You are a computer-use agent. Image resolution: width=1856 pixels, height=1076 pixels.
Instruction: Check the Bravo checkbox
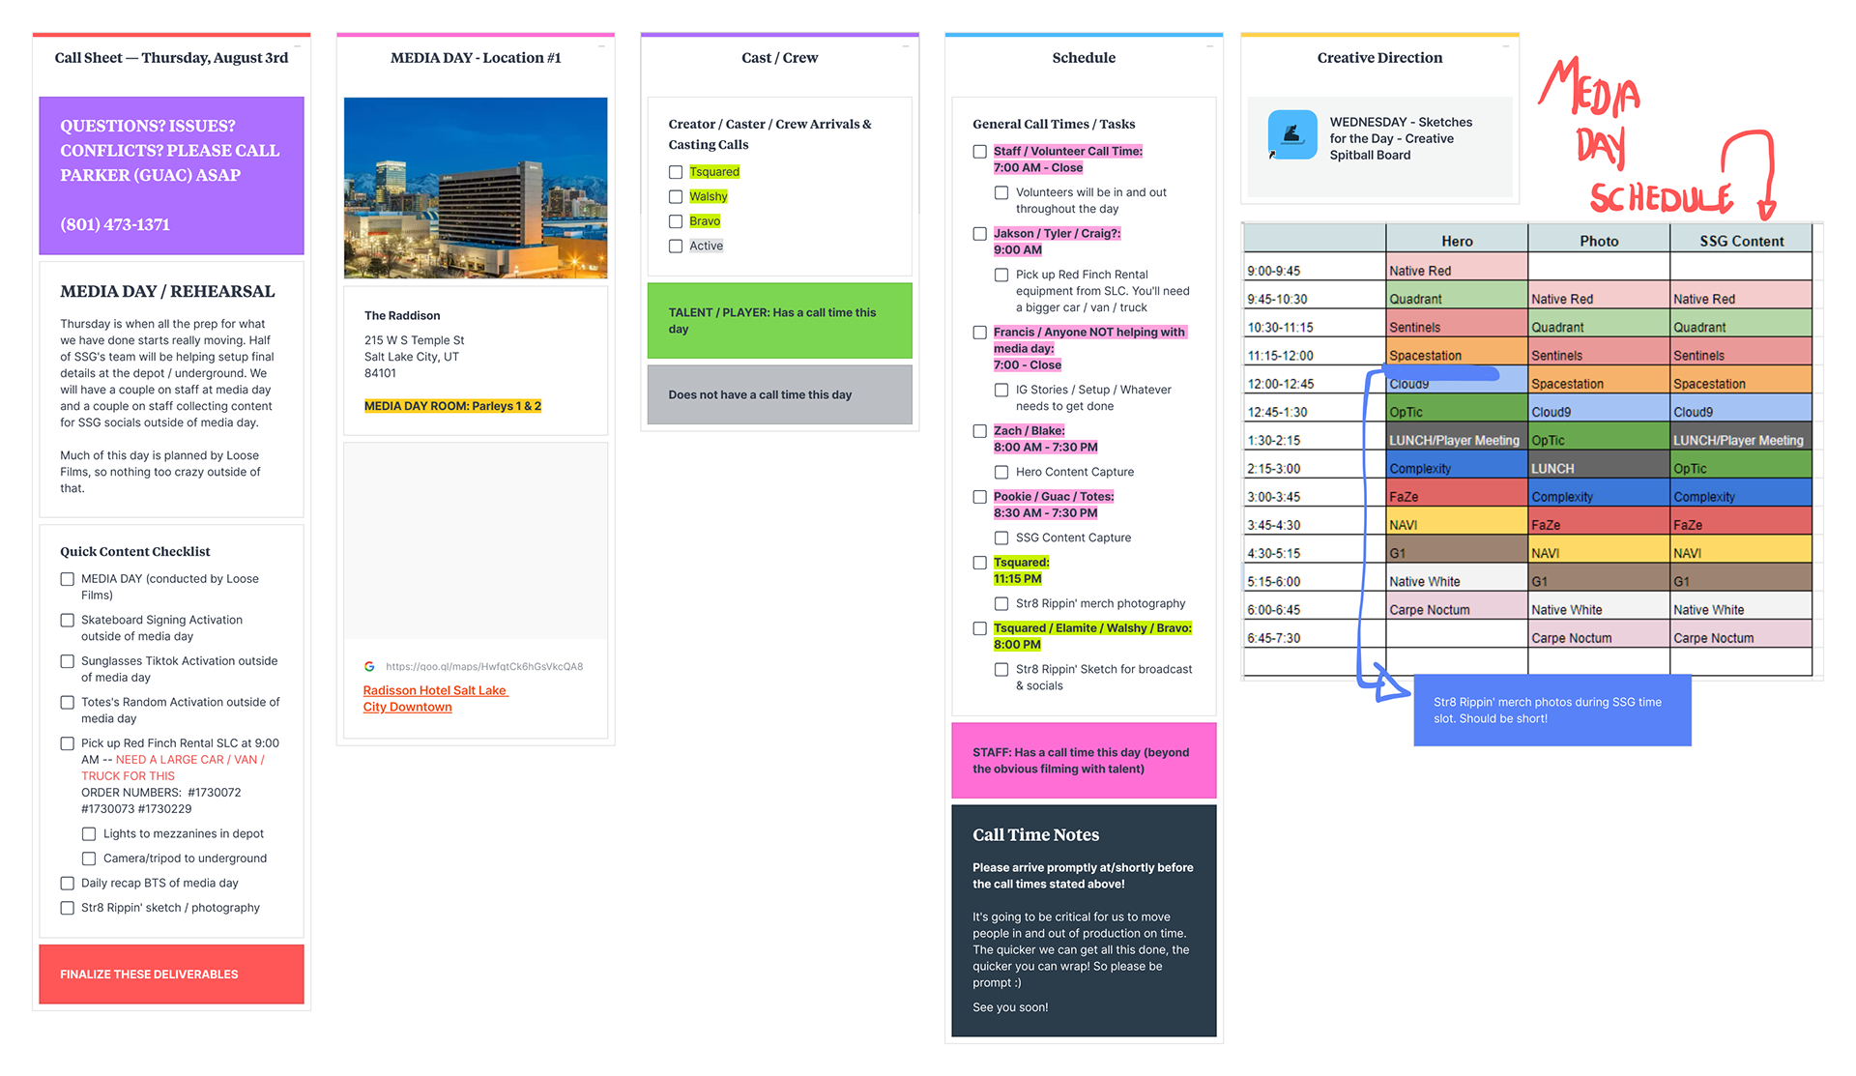pyautogui.click(x=676, y=221)
